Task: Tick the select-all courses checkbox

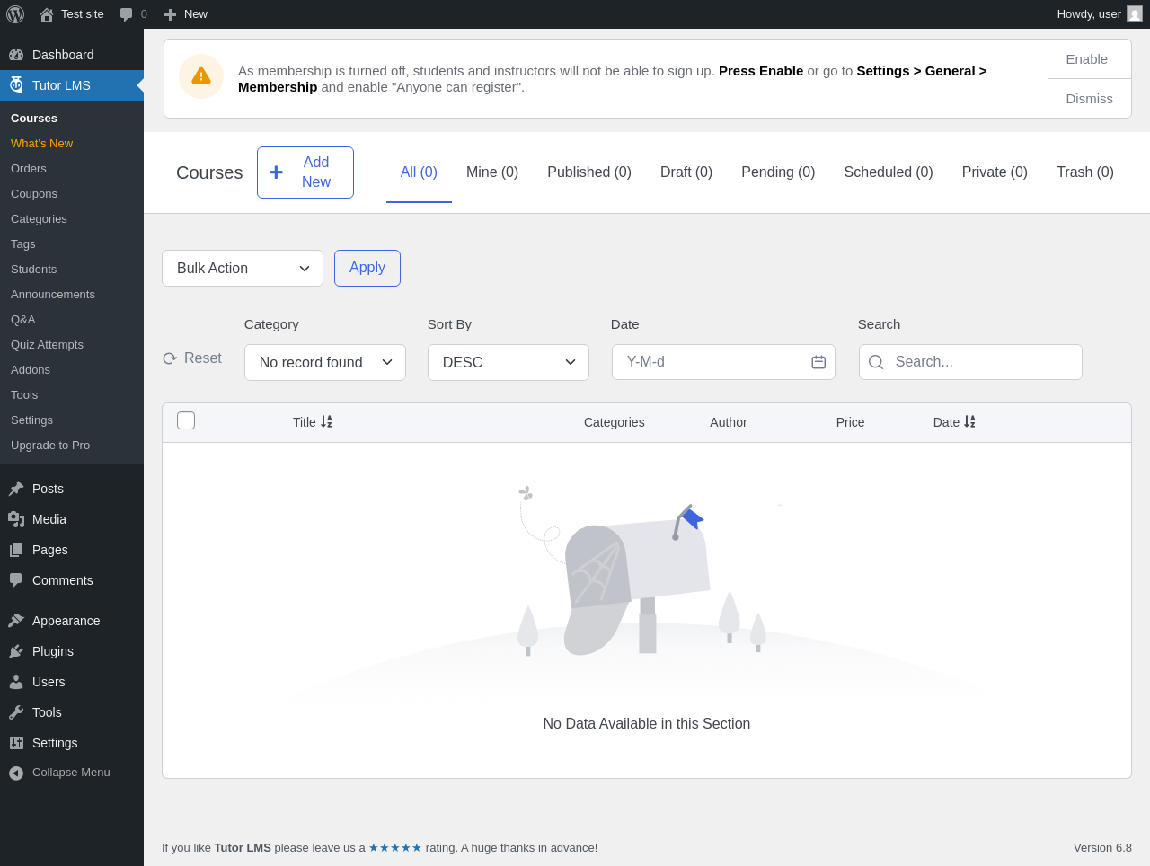Action: tap(186, 420)
